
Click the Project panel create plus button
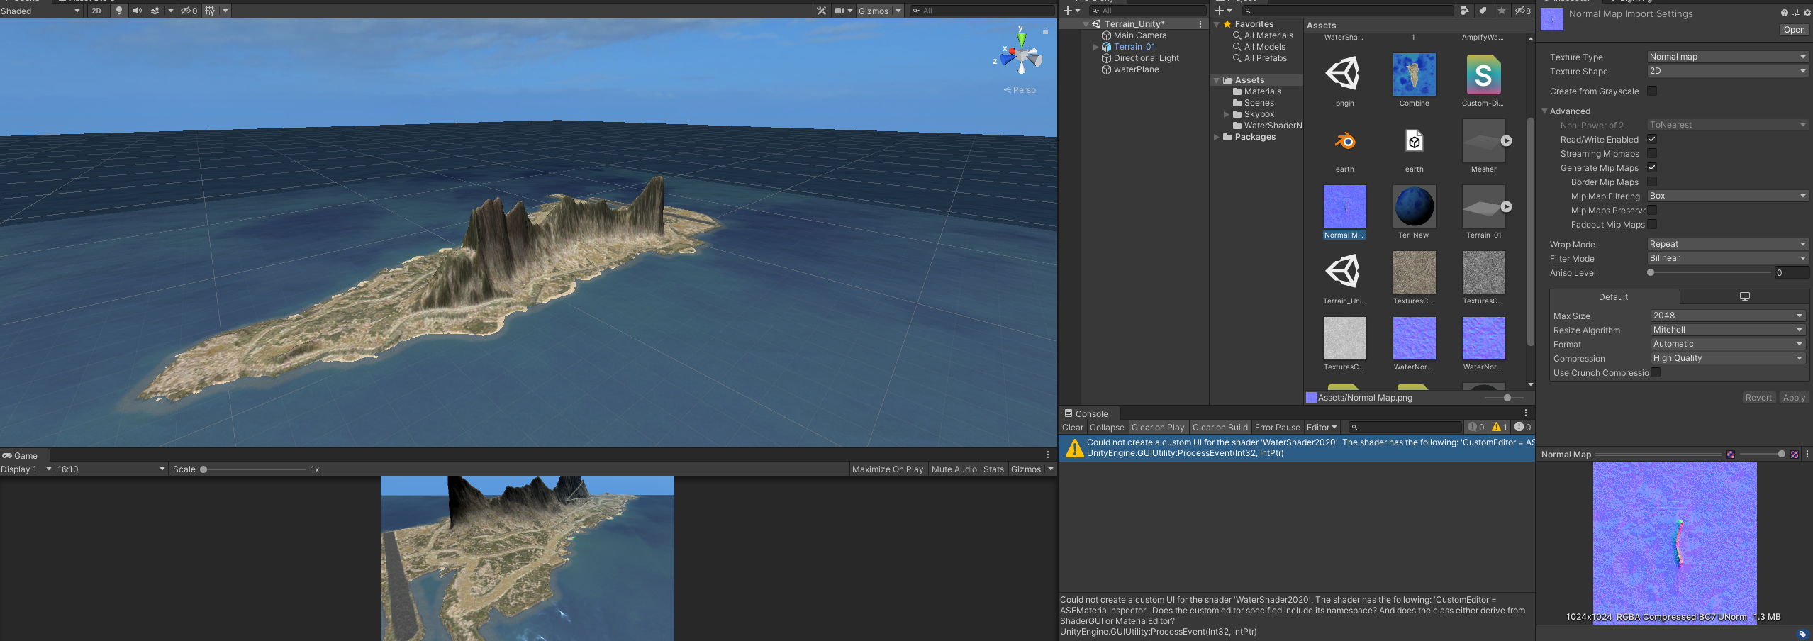click(1220, 11)
